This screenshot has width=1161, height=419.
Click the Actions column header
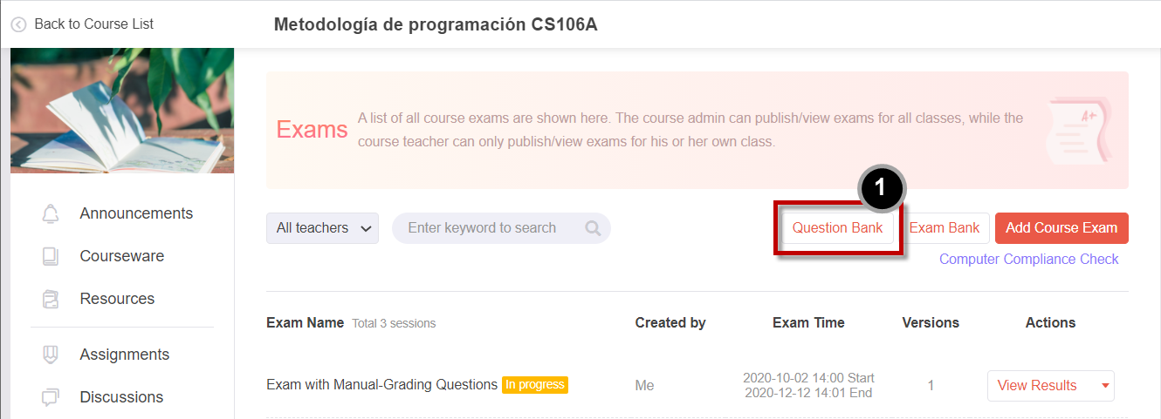coord(1050,322)
